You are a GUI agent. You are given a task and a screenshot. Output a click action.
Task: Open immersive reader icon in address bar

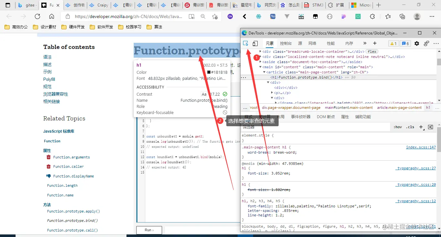[x=191, y=16]
